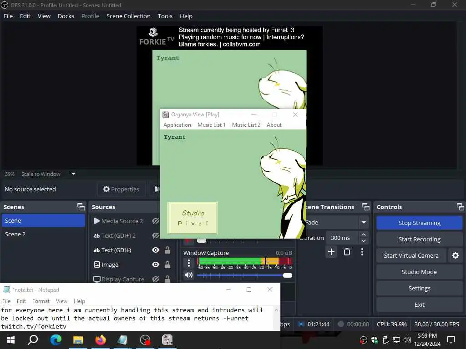Open source Properties button

click(x=121, y=189)
